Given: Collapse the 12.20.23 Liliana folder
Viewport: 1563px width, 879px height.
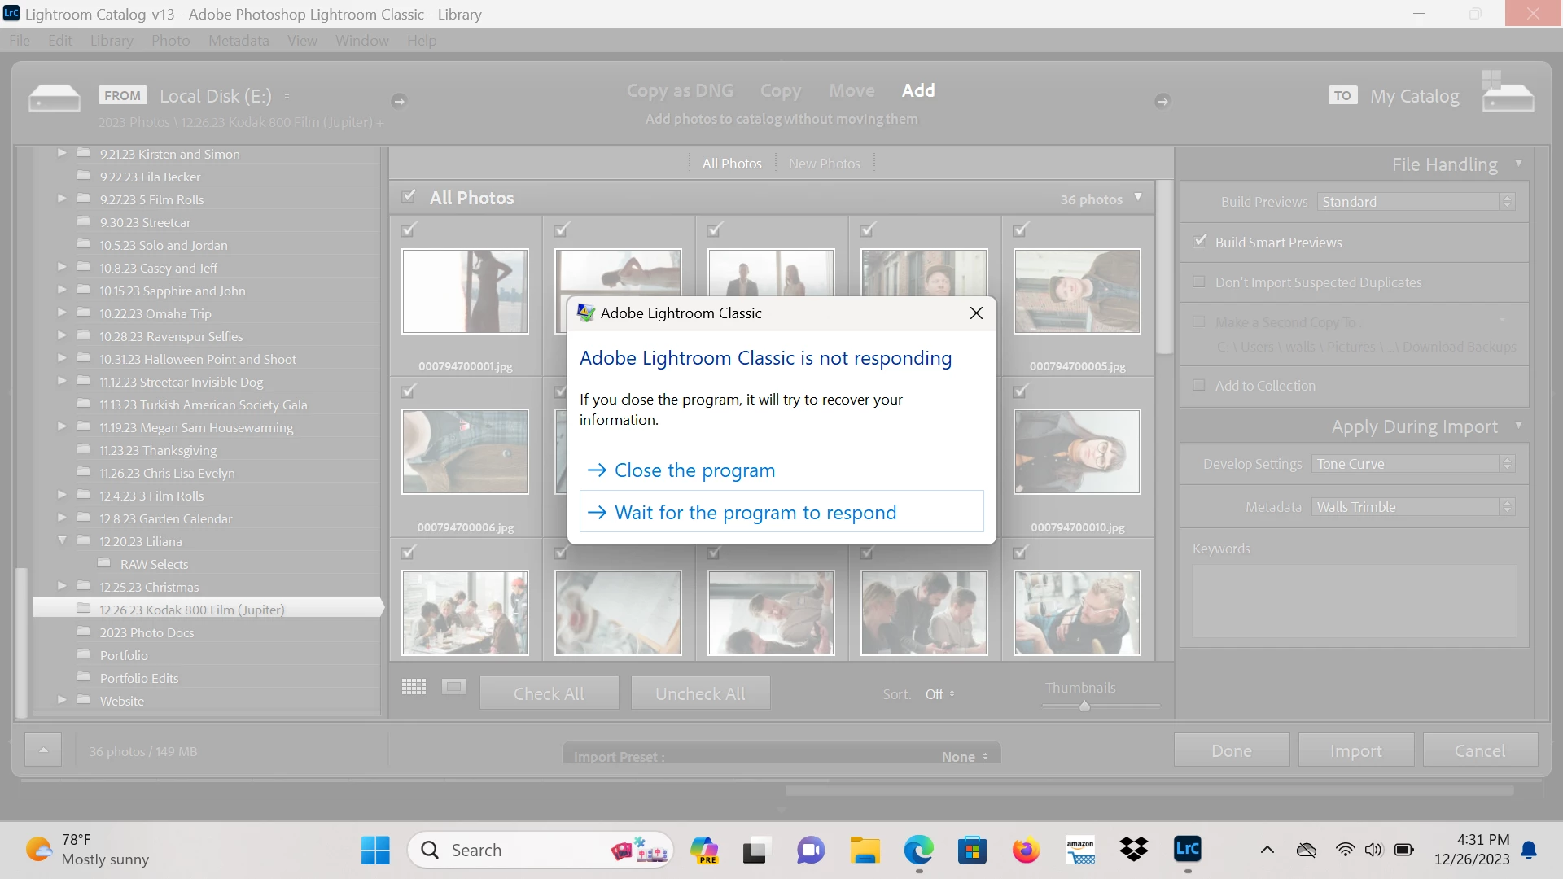Looking at the screenshot, I should click(x=62, y=540).
